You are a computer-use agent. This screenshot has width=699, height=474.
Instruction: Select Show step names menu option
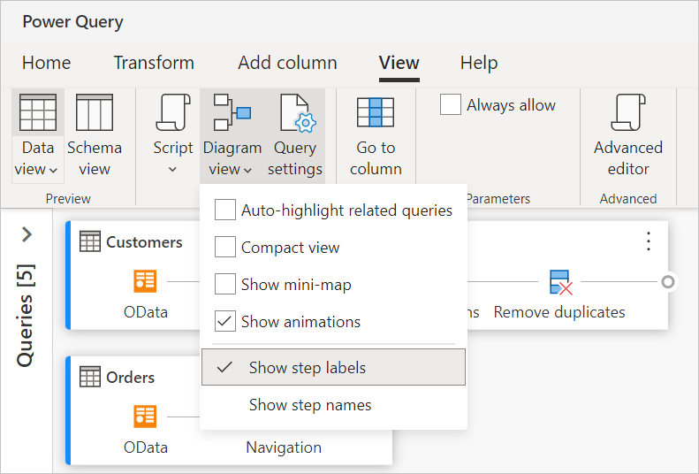pos(309,405)
